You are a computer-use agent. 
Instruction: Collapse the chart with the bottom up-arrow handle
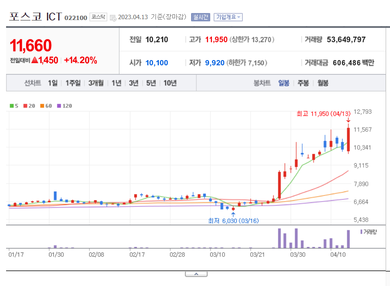click(x=196, y=274)
